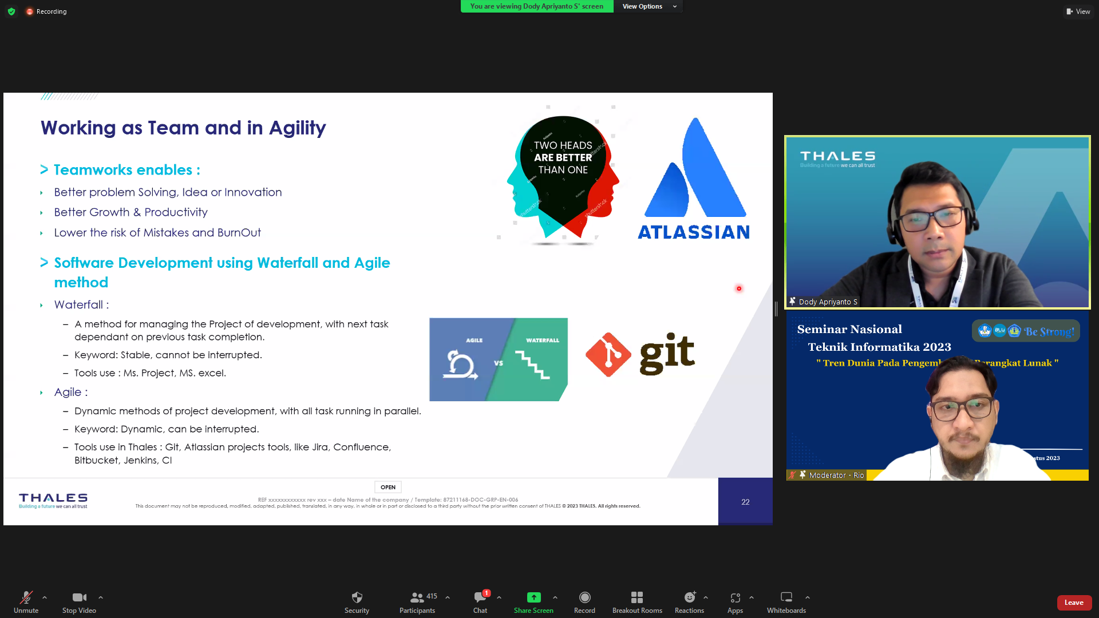Click the red Leave button
The width and height of the screenshot is (1099, 618).
click(1074, 603)
